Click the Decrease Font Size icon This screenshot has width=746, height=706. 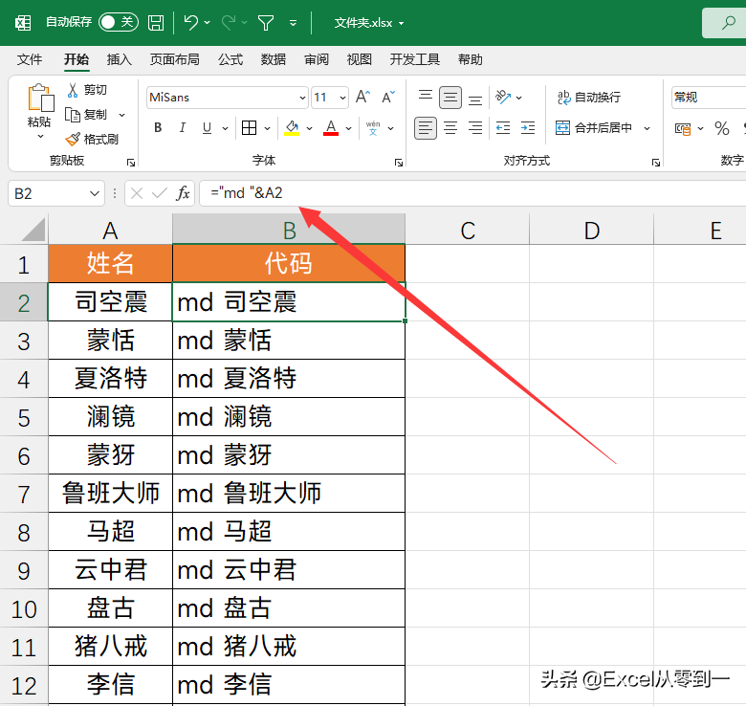[388, 97]
